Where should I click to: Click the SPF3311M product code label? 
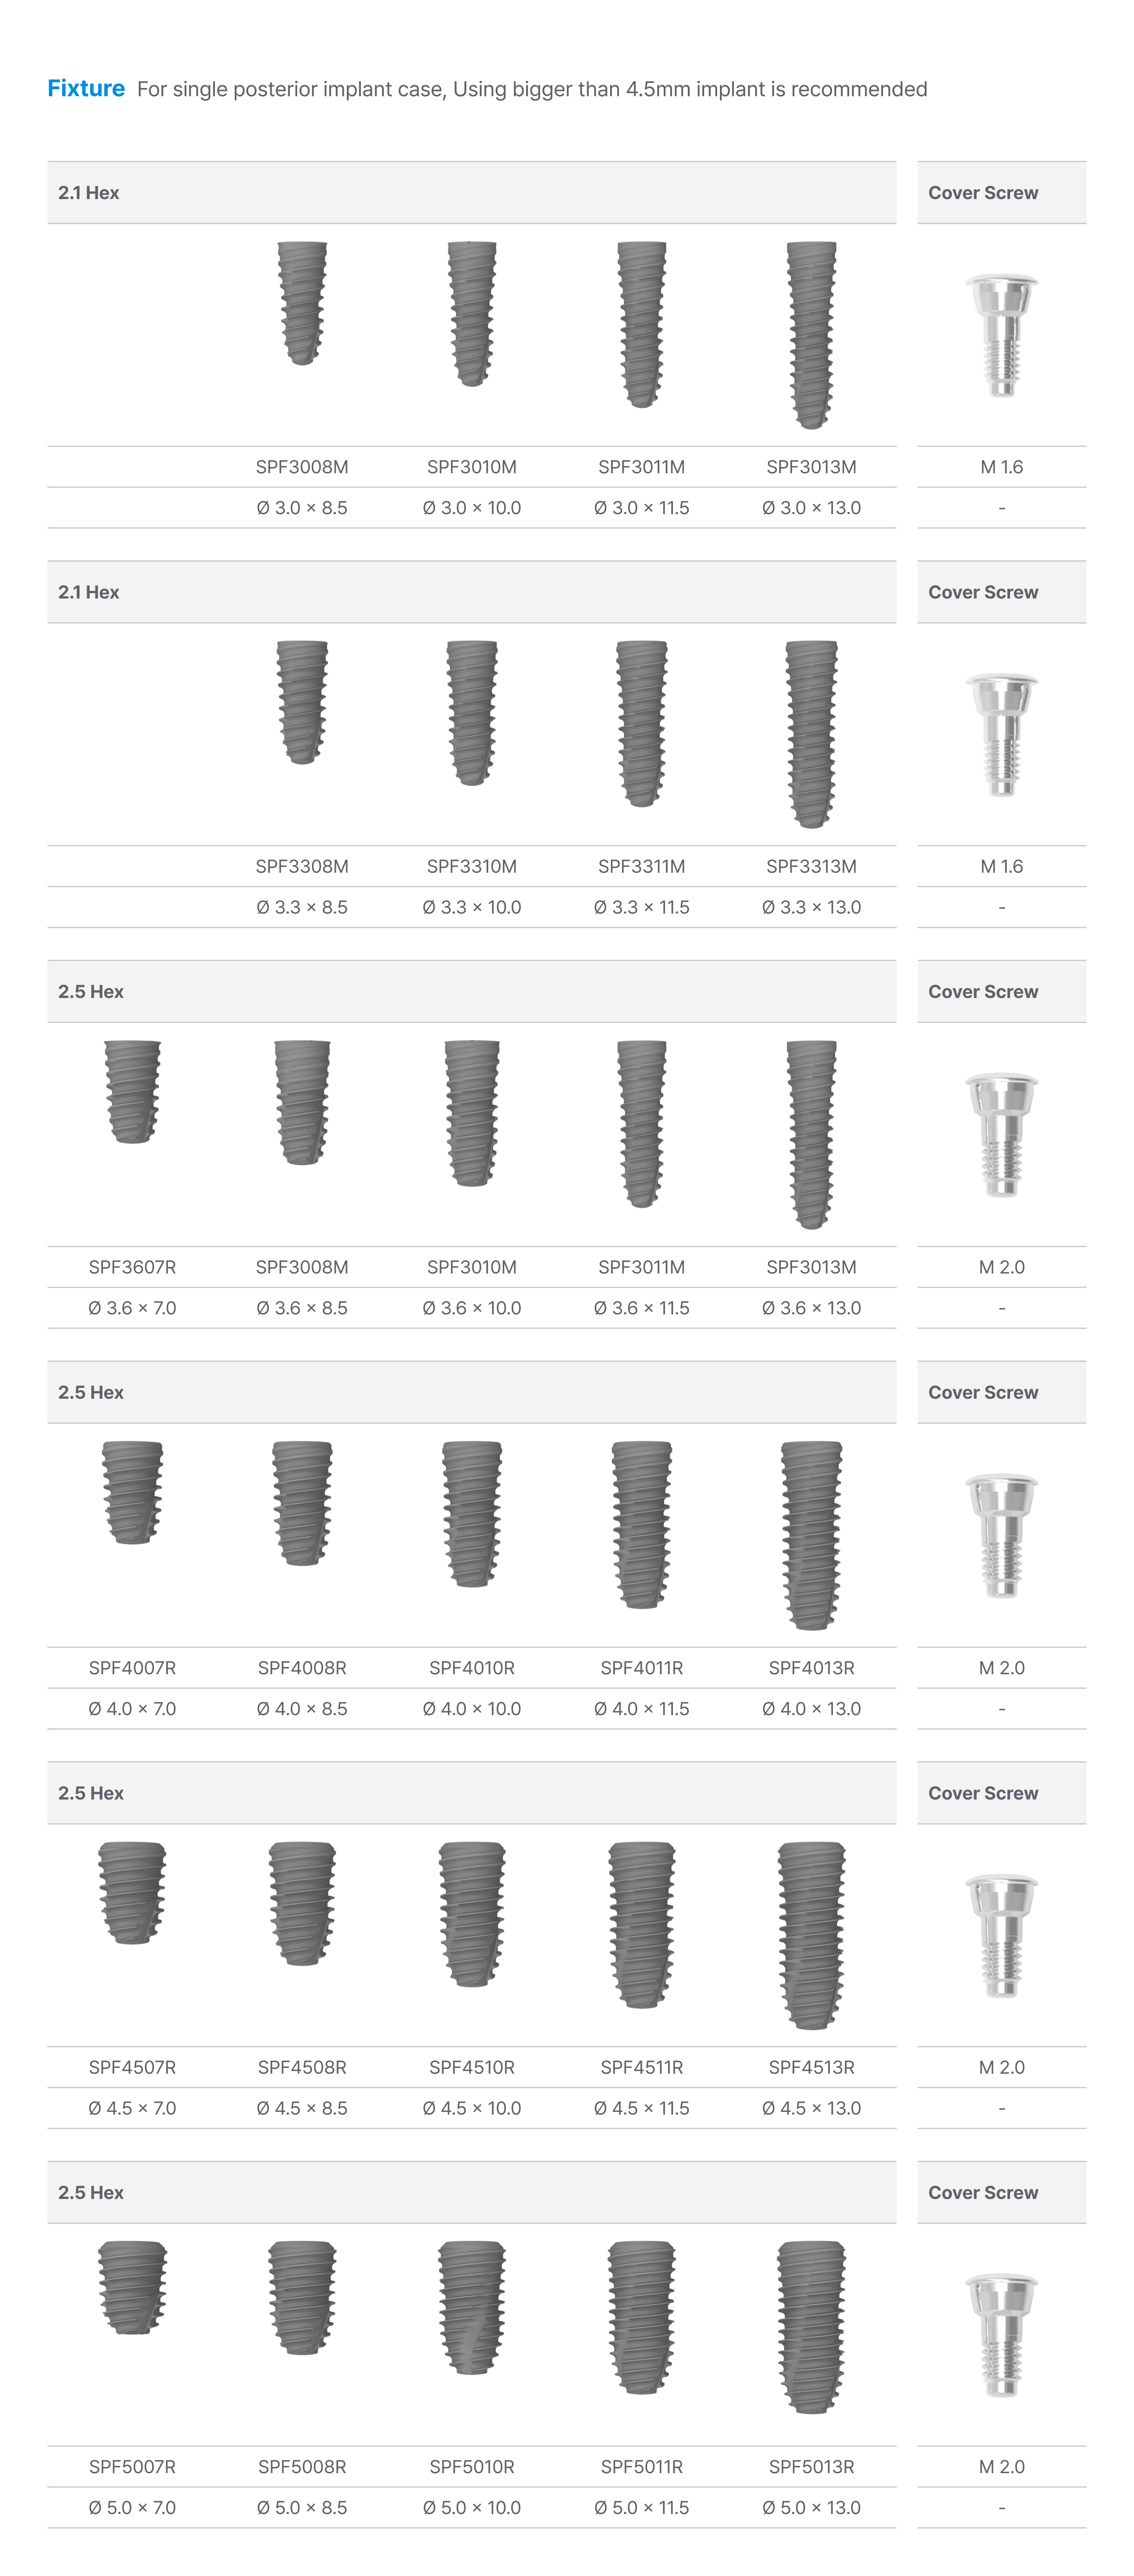641,866
